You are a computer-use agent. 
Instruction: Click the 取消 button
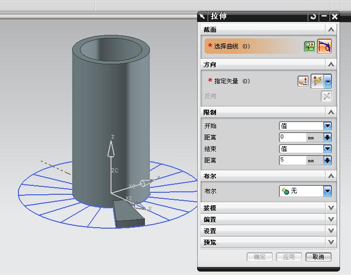[x=318, y=257]
